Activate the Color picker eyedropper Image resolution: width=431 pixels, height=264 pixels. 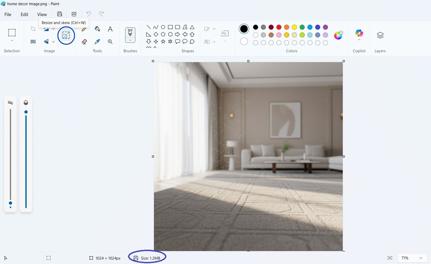97,42
